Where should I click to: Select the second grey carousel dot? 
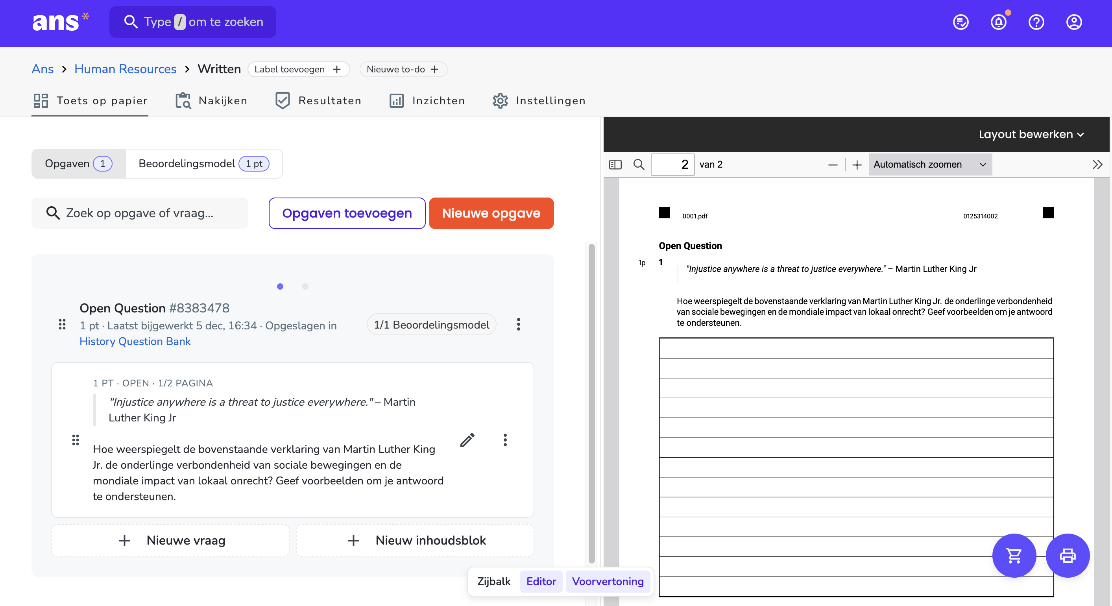click(305, 286)
